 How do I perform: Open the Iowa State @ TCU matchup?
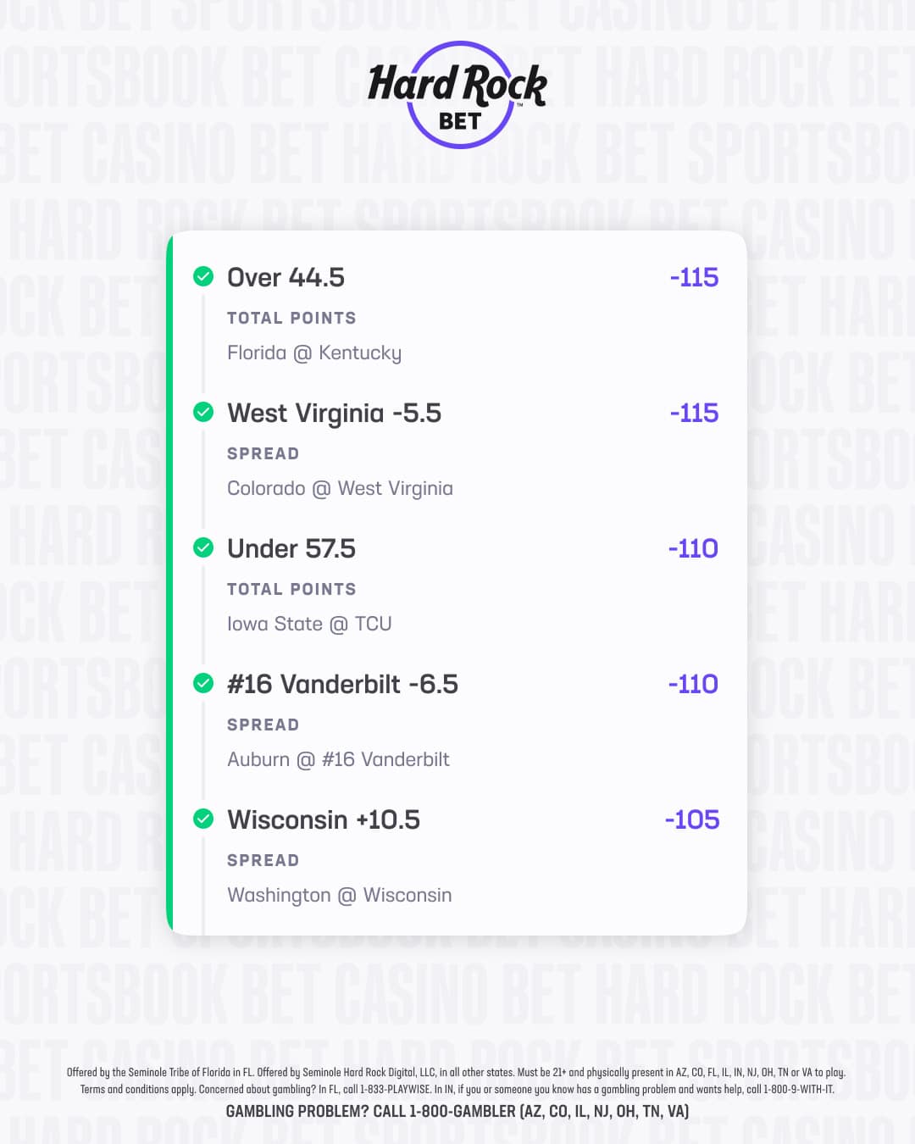tap(309, 624)
